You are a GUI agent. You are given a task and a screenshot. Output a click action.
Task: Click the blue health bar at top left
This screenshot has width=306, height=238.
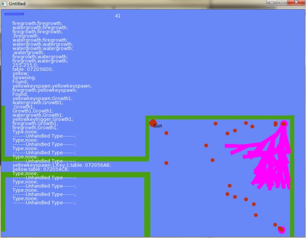(14, 14)
